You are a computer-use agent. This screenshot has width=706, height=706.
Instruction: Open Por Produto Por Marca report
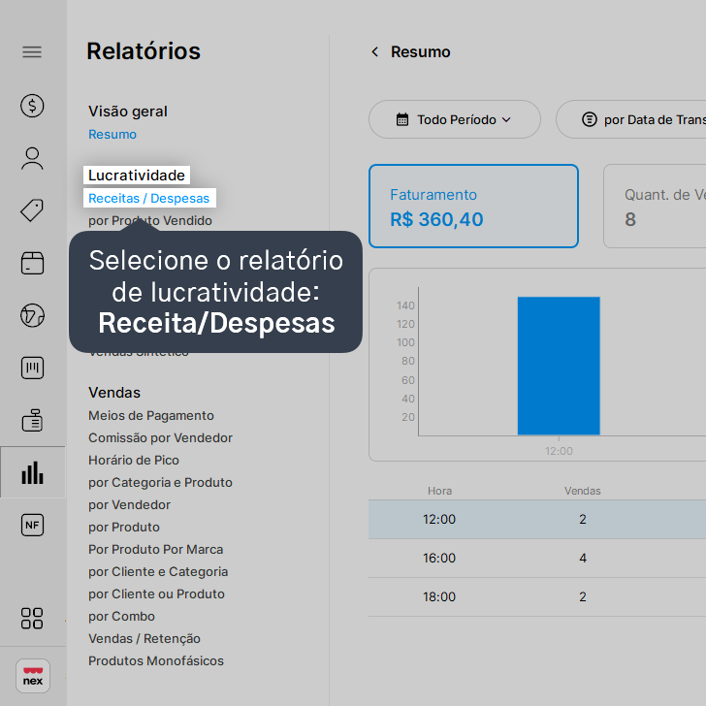coord(156,549)
